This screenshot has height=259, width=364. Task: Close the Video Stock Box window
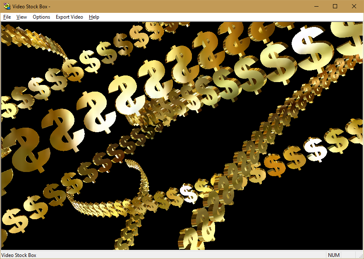pos(354,6)
